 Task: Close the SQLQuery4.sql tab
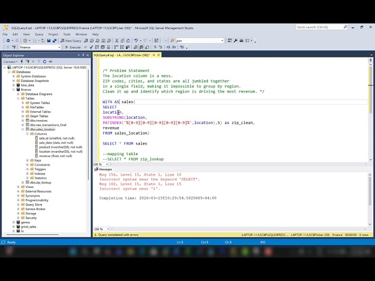pyautogui.click(x=159, y=55)
